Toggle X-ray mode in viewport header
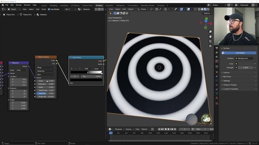This screenshot has height=145, width=259. tap(195, 9)
